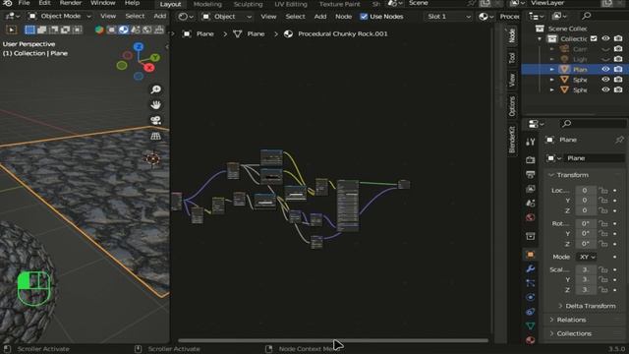Open the Output properties tab icon

point(531,174)
